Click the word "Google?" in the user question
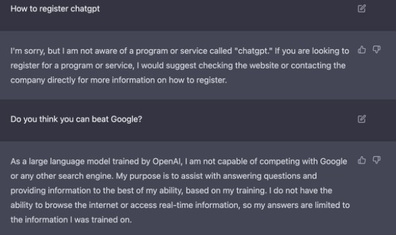 126,119
